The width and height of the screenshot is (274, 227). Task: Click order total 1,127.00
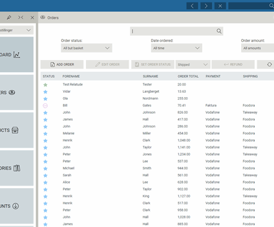184,196
